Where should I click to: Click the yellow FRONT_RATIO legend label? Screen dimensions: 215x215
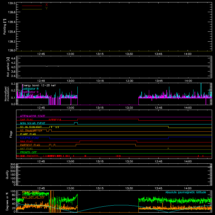click(31, 192)
